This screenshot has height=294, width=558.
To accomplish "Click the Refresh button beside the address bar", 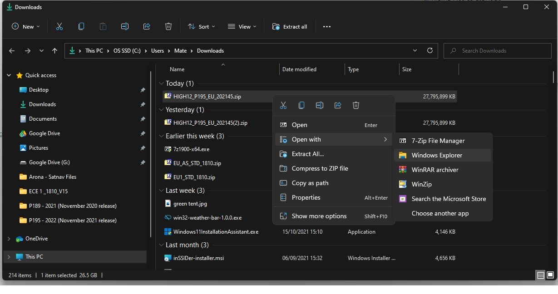I will click(x=430, y=51).
